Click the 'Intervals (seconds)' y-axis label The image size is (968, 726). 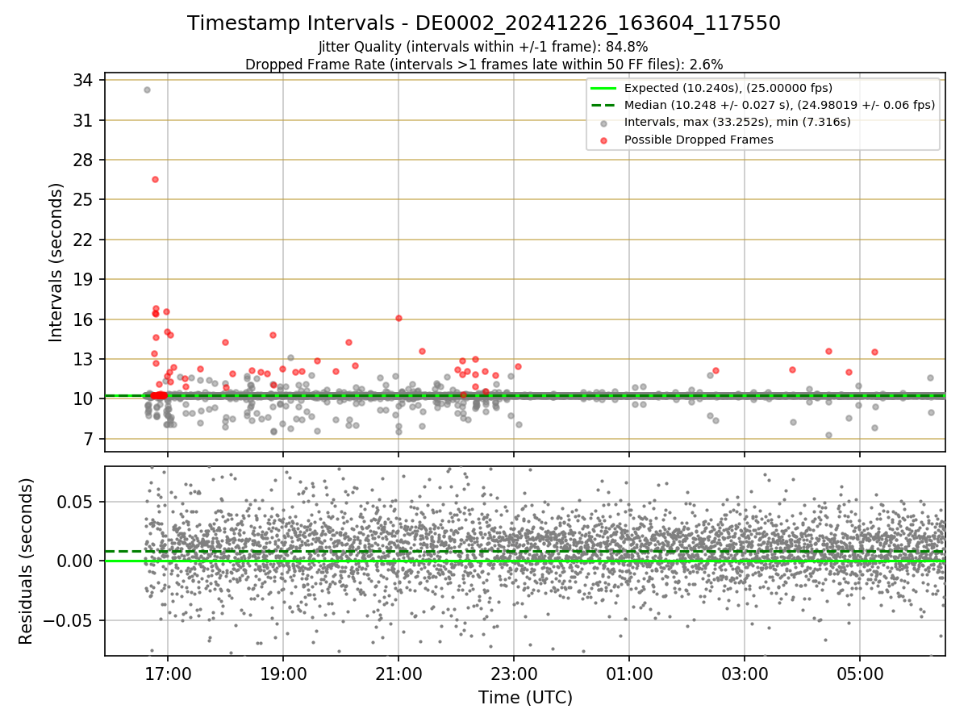tap(56, 262)
